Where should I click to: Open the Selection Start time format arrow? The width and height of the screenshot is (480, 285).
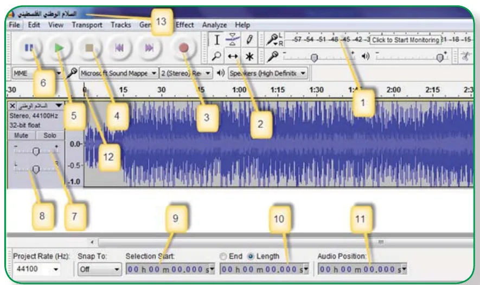pyautogui.click(x=212, y=269)
